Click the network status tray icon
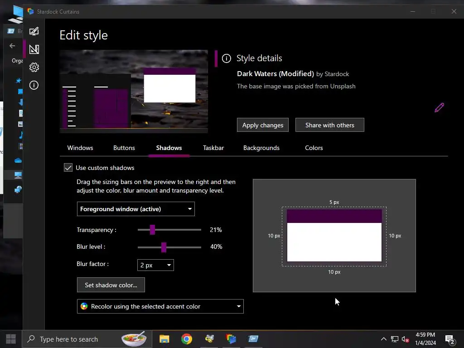Viewport: 464px width, 348px height. coord(395,339)
